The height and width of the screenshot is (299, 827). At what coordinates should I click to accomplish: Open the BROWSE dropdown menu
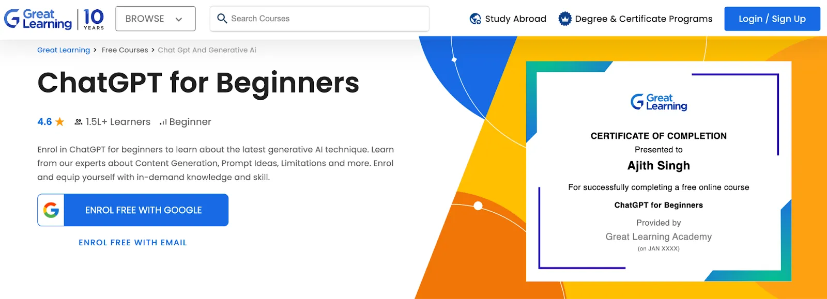coord(156,19)
